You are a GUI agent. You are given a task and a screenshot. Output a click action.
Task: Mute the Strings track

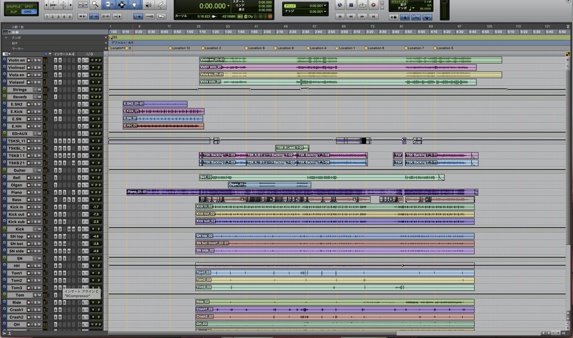[x=39, y=90]
